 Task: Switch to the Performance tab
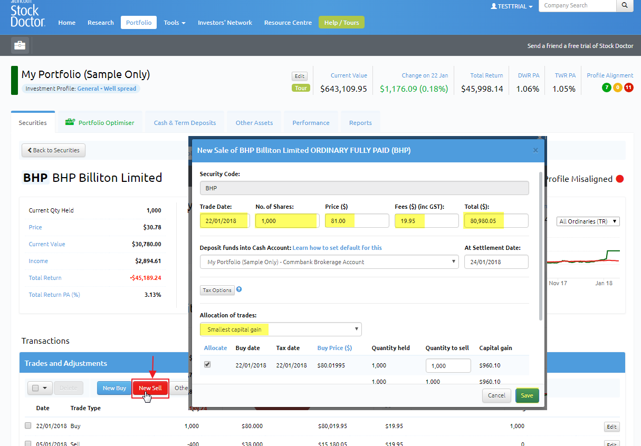(311, 122)
